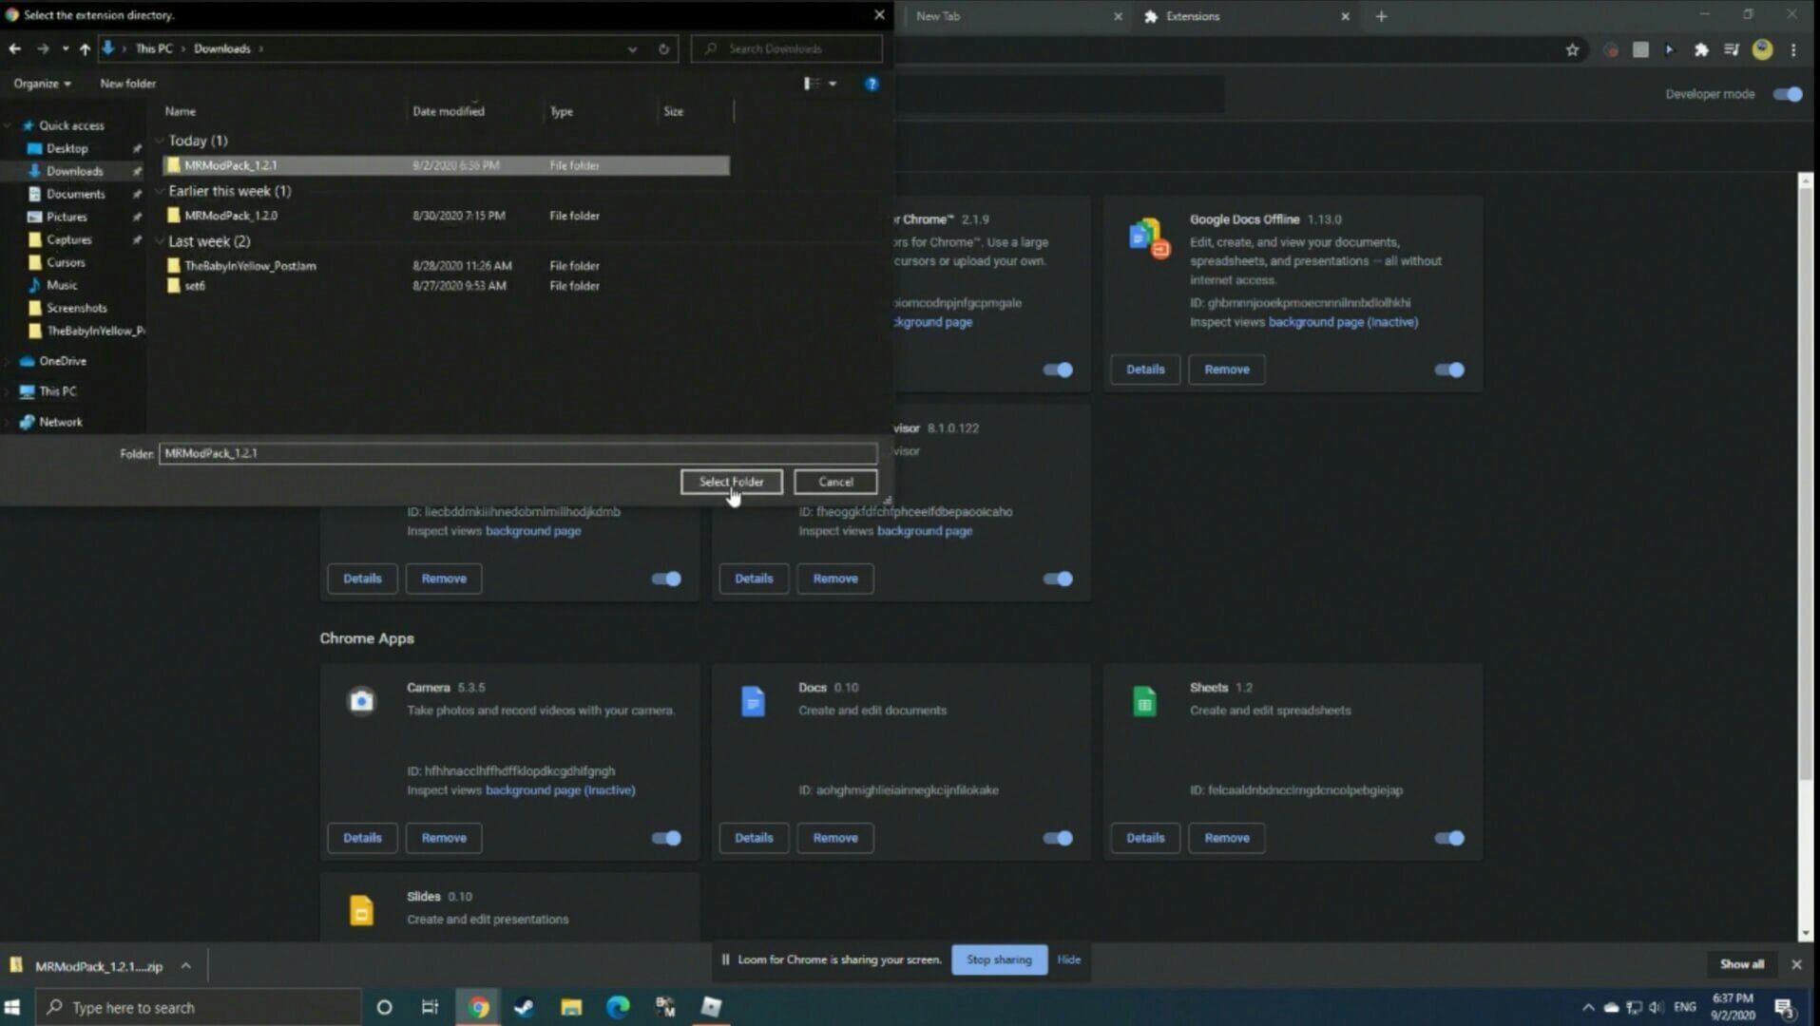Toggle the Sheets app switch
The height and width of the screenshot is (1026, 1820).
pyautogui.click(x=1449, y=838)
